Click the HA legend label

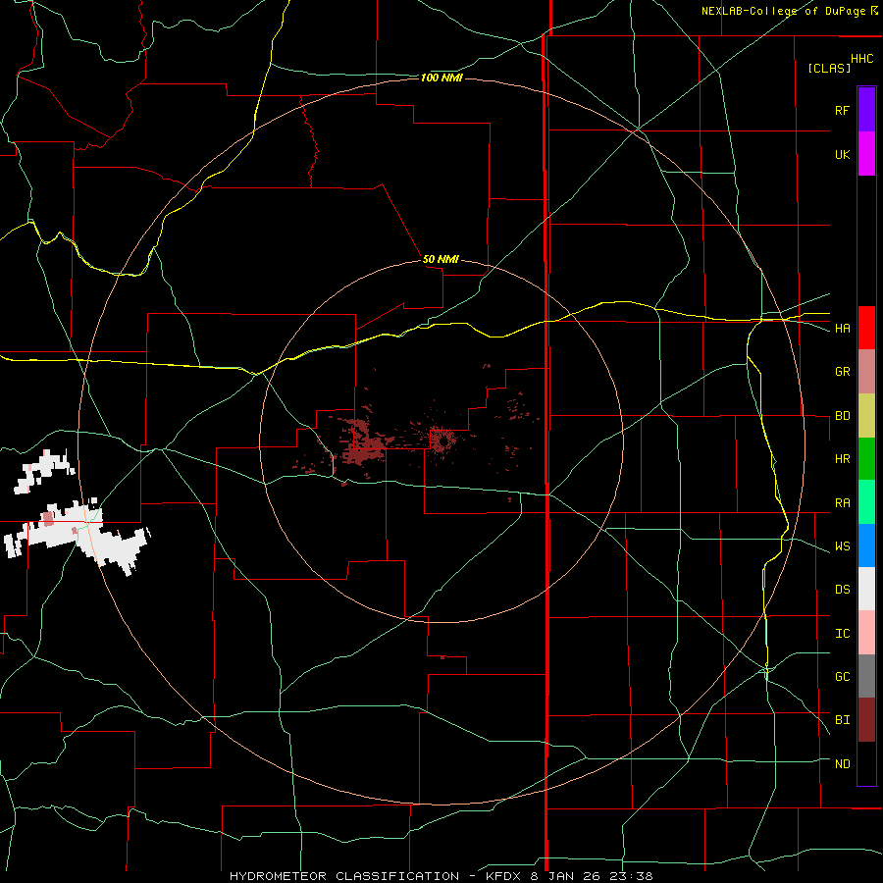pos(843,329)
